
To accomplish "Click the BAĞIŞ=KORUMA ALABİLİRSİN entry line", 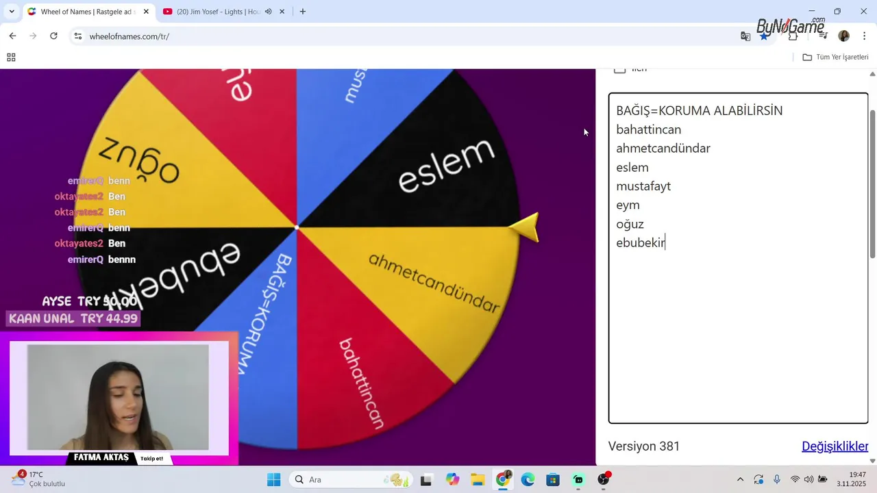I will click(699, 111).
